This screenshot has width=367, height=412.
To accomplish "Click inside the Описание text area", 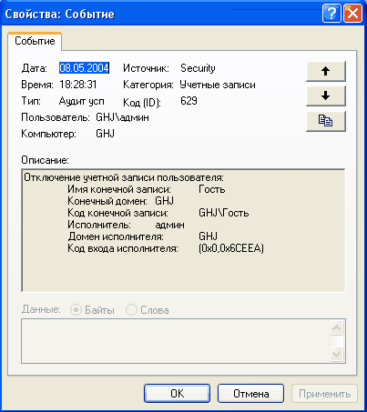I will [183, 230].
